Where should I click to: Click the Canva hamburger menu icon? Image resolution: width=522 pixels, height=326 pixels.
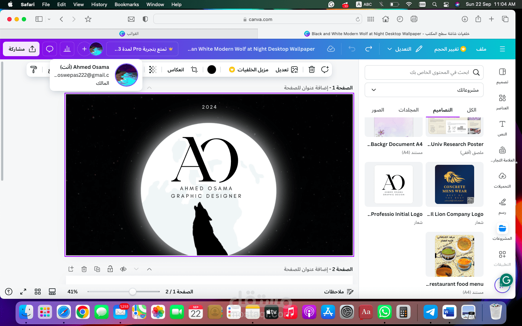click(502, 49)
